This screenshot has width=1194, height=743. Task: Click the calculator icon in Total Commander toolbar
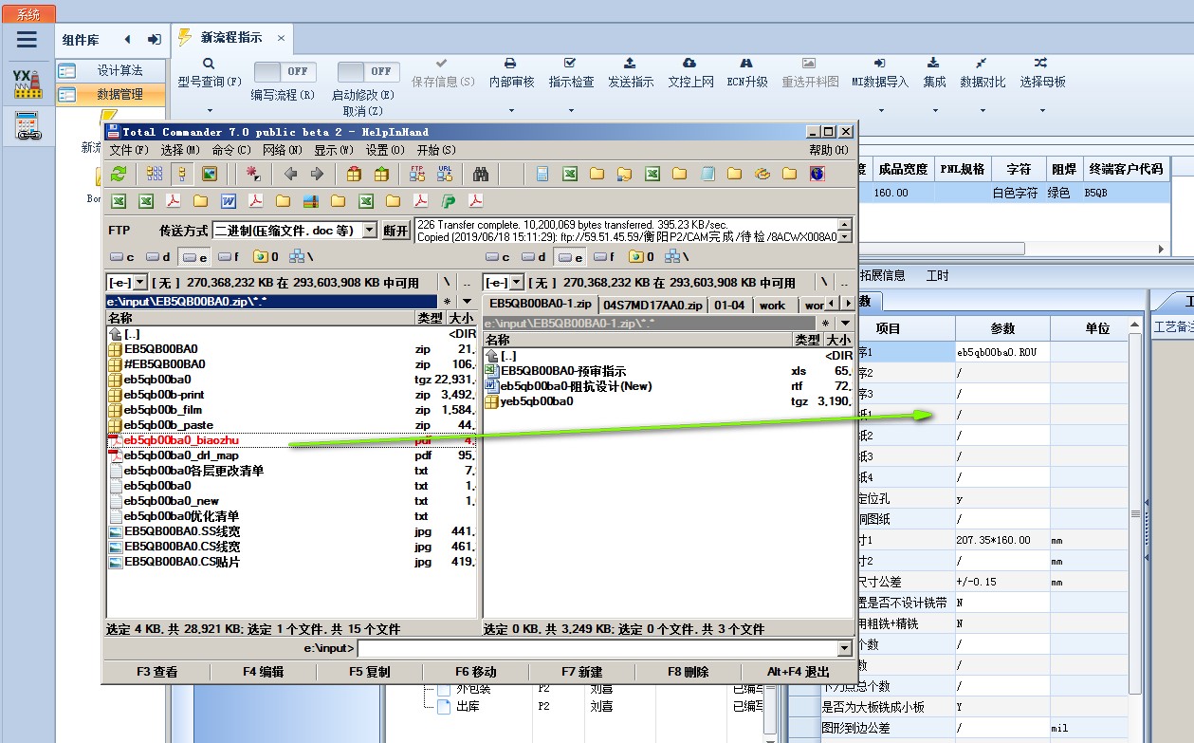[542, 174]
